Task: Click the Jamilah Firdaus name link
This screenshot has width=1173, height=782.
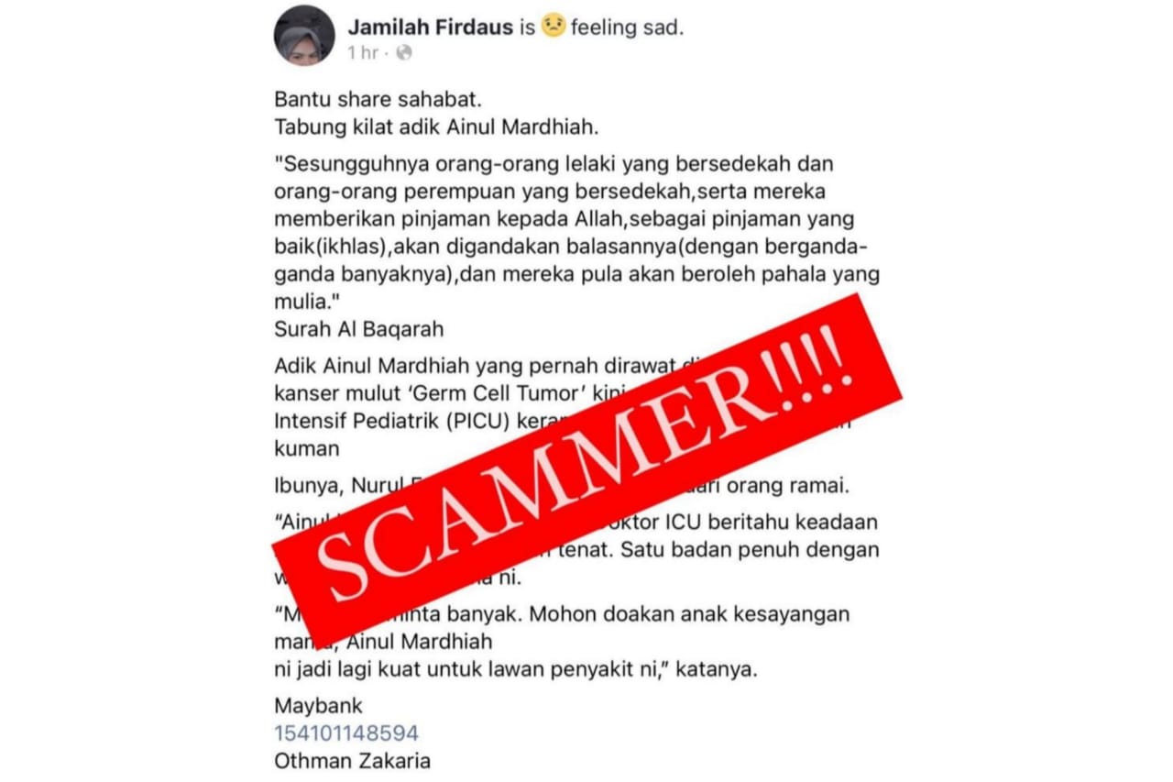Action: (x=432, y=28)
